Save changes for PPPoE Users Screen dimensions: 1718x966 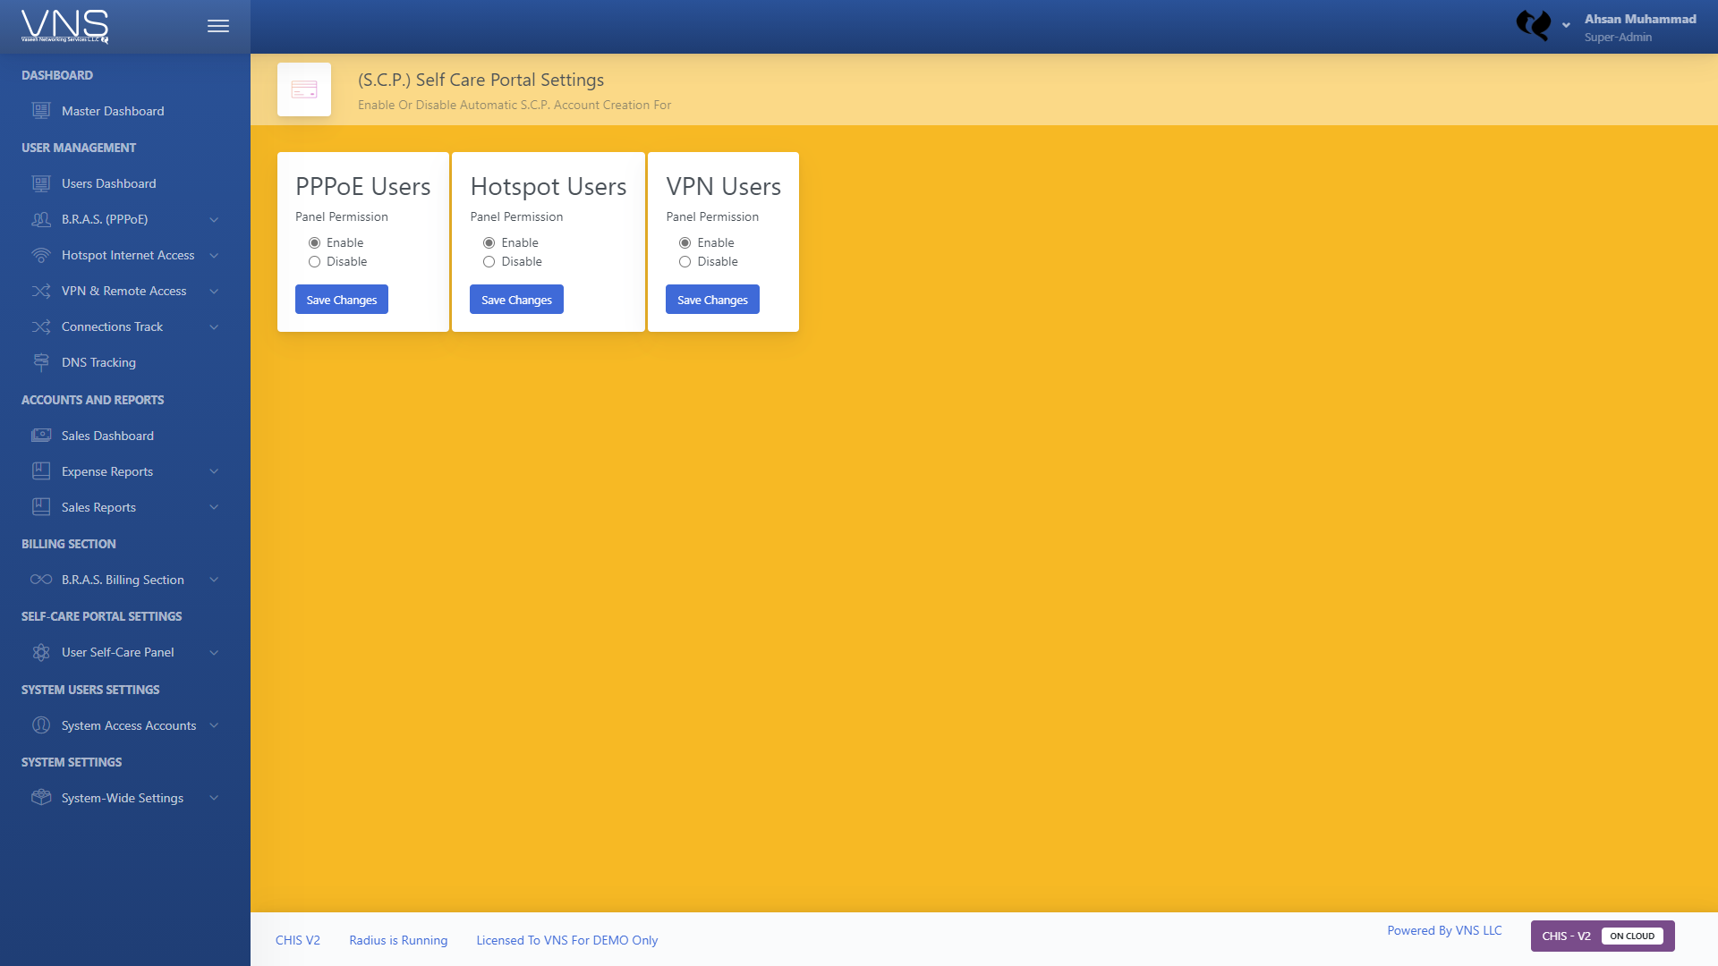tap(342, 300)
